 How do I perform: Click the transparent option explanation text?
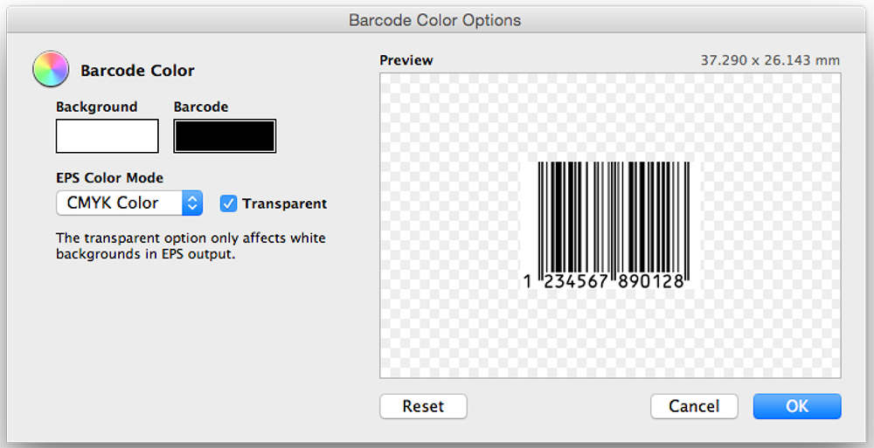(x=190, y=245)
